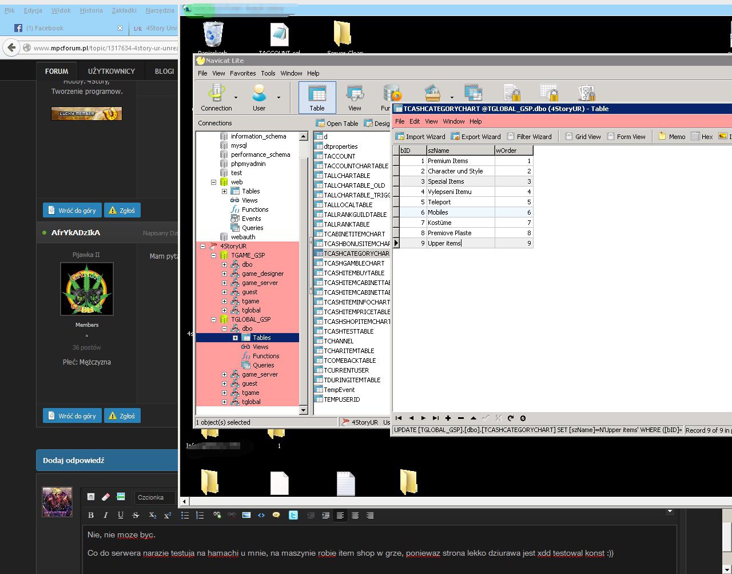Click Open Table button
This screenshot has width=732, height=574.
click(x=337, y=123)
